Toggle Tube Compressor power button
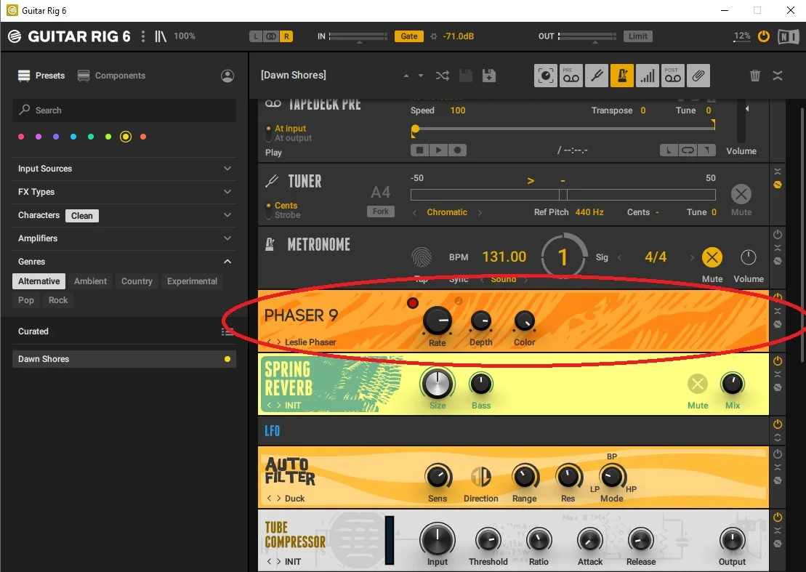Image resolution: width=806 pixels, height=572 pixels. coord(778,517)
